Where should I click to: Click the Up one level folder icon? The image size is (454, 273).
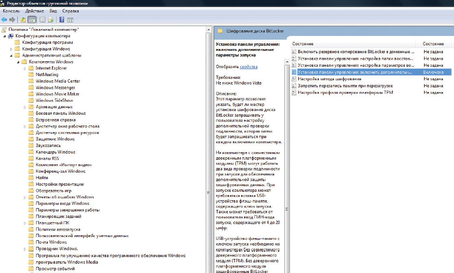point(23,20)
